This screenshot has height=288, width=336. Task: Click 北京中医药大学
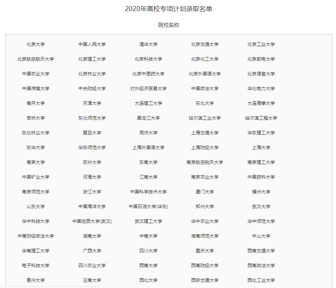pos(148,74)
